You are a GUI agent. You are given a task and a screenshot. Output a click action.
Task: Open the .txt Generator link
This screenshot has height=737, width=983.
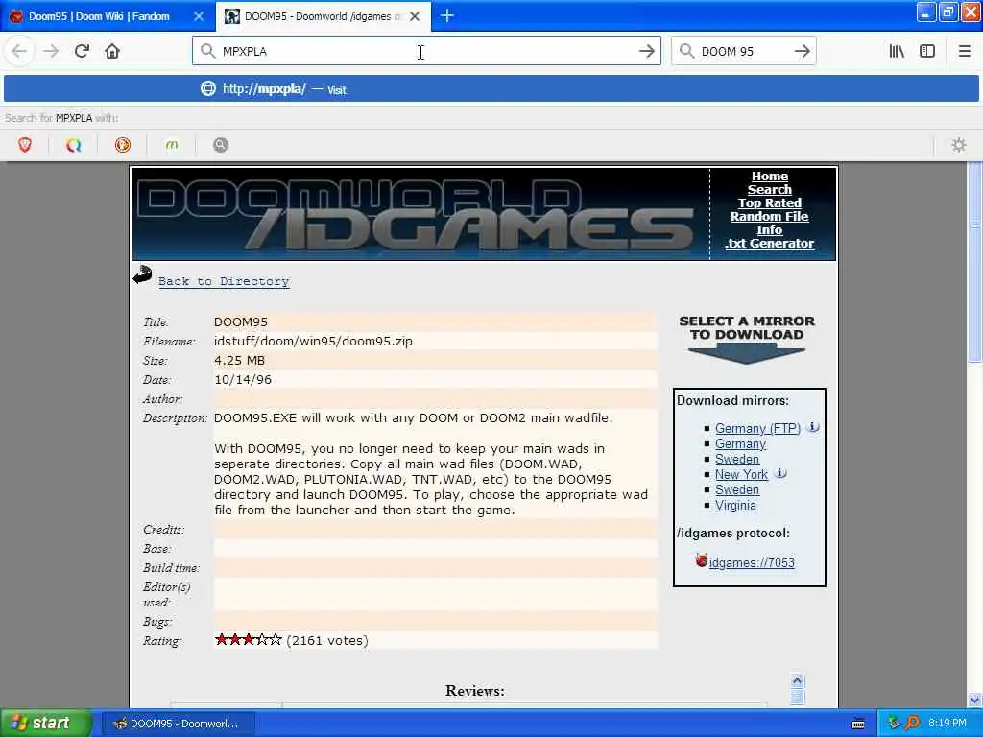[x=769, y=243]
